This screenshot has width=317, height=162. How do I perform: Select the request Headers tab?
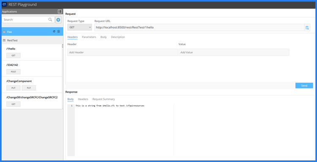72,37
